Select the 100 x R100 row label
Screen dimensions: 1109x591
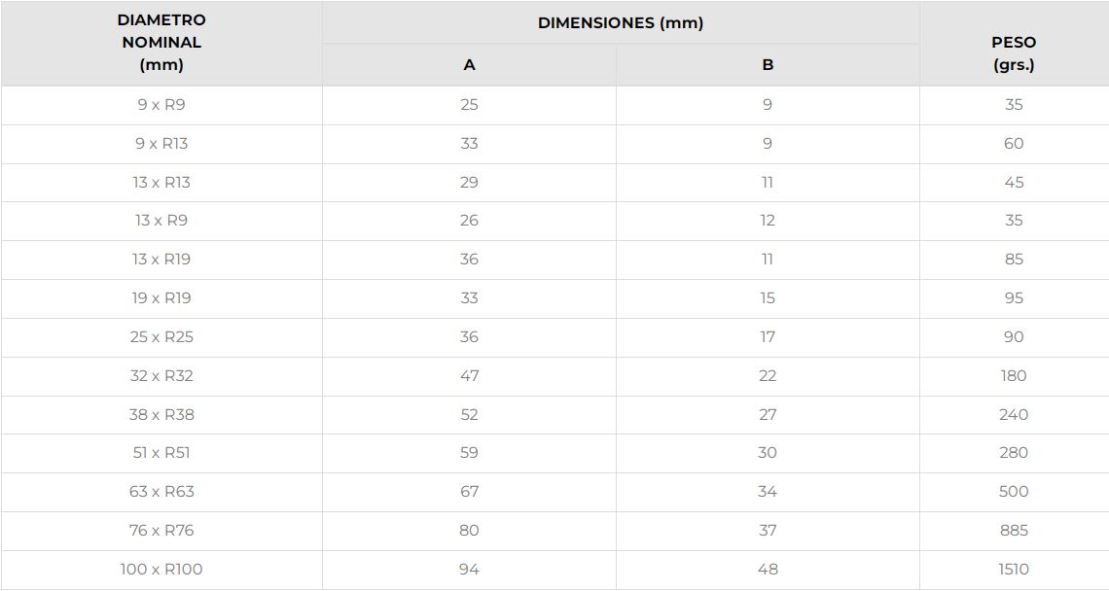coord(161,570)
